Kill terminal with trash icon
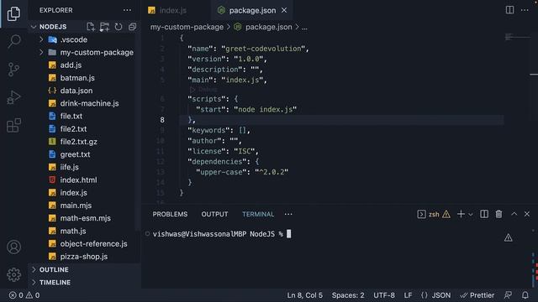 [x=498, y=214]
